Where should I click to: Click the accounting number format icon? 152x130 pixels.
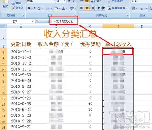click(x=133, y=9)
